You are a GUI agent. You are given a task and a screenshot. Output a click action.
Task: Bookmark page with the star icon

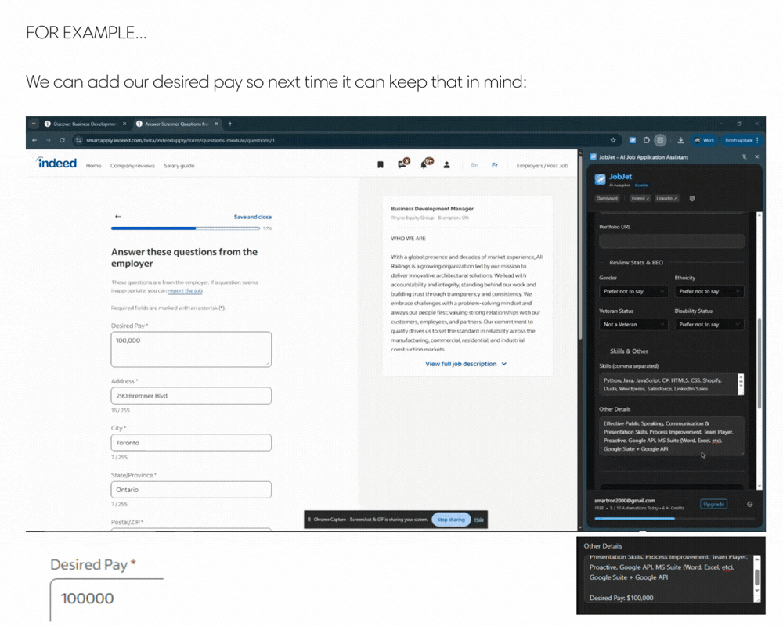pyautogui.click(x=613, y=141)
